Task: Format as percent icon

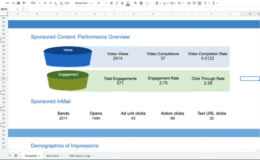Action: click(x=50, y=3)
